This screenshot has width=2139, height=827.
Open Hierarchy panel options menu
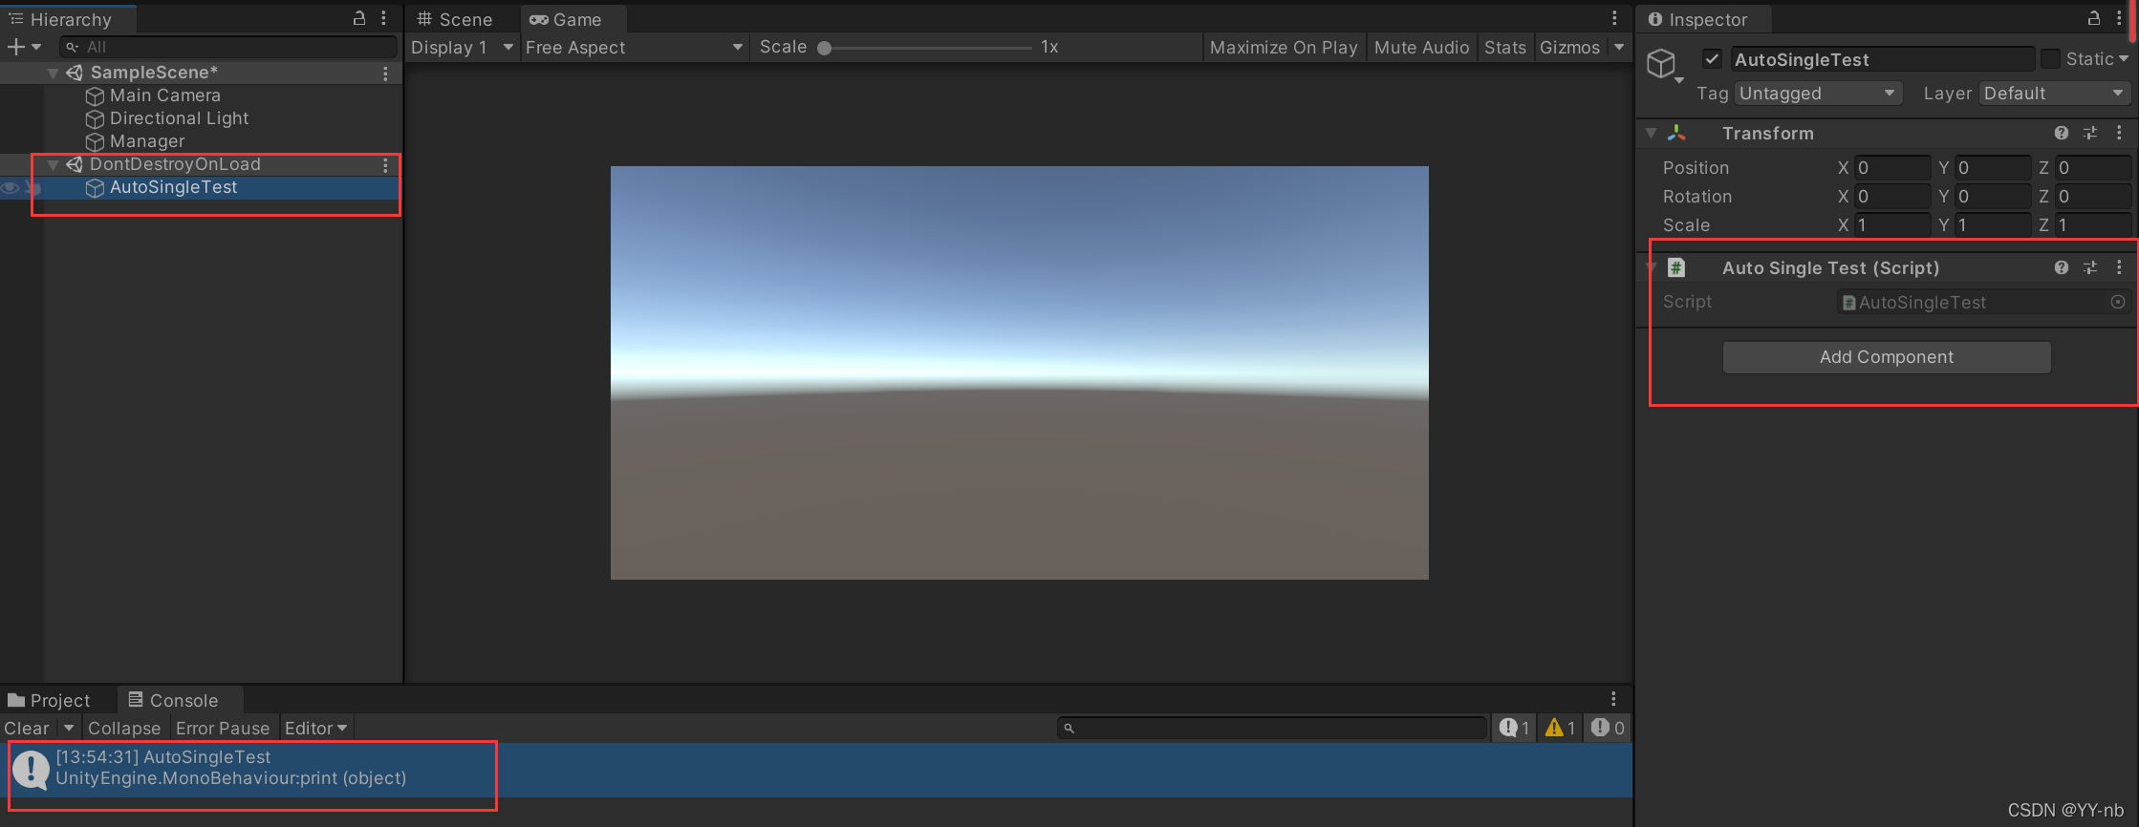click(x=384, y=18)
